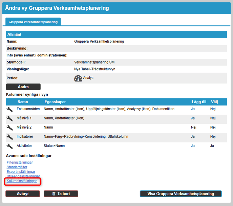This screenshot has height=206, width=233.
Task: Click the Namn column header
Action: tap(23, 102)
